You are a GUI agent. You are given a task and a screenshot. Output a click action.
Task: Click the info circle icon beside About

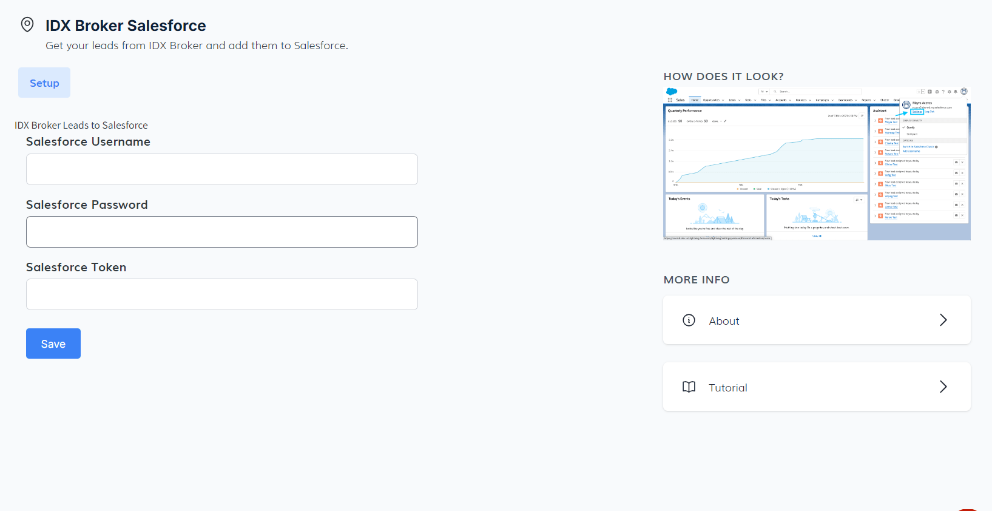click(689, 320)
